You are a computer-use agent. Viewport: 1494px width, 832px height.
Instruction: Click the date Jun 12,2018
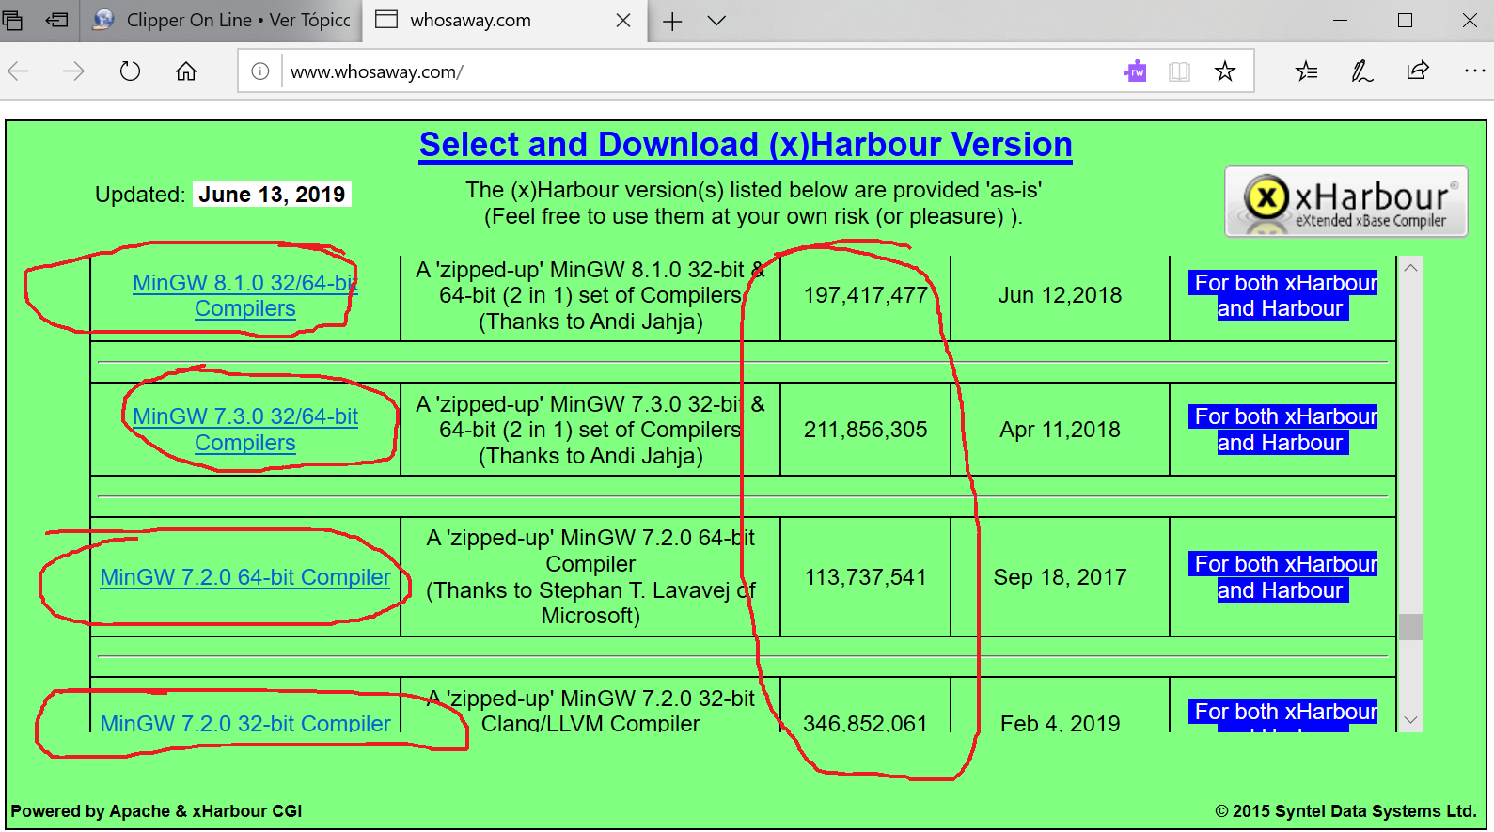pos(1060,295)
